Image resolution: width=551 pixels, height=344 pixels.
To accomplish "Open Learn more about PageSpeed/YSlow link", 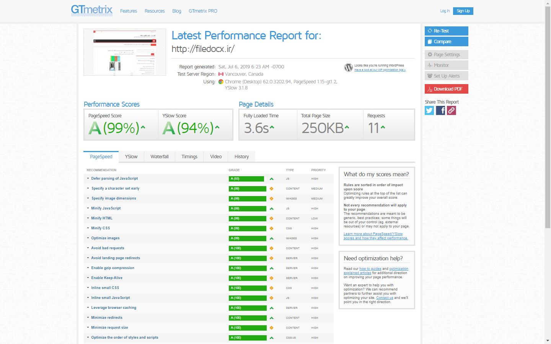I will (x=376, y=236).
